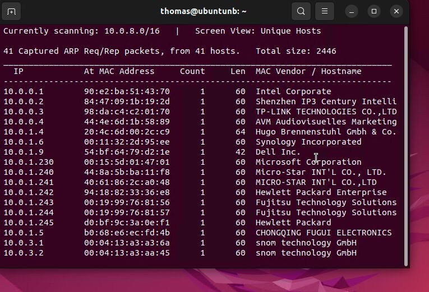This screenshot has width=429, height=292.
Task: Click the 'MAC Vendor / Hostname' header
Action: click(308, 71)
